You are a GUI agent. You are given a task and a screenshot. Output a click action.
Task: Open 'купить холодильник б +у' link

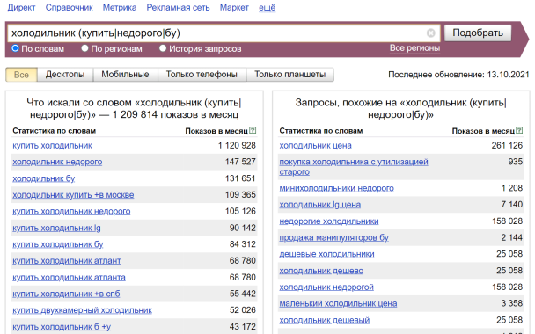coord(62,327)
